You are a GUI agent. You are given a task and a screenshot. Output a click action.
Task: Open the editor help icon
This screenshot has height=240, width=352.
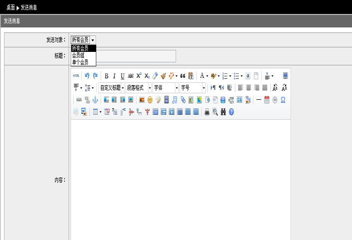tap(231, 112)
